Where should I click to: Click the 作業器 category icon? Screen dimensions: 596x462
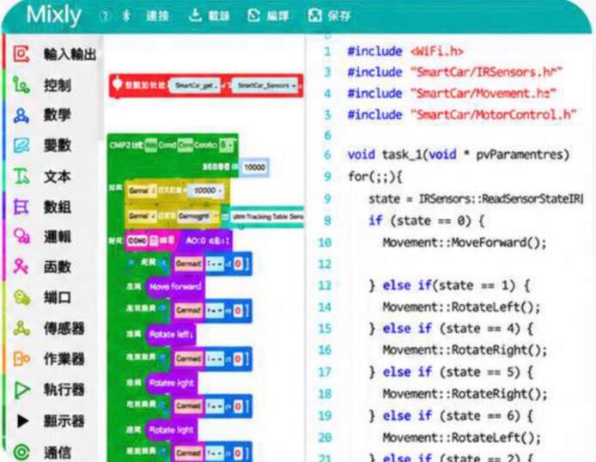click(21, 359)
